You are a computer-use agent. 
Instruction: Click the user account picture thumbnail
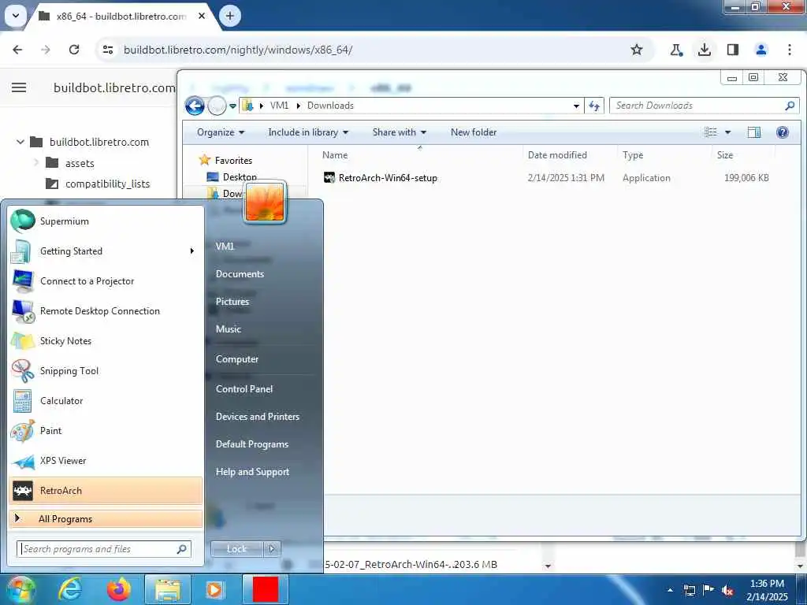click(x=265, y=202)
